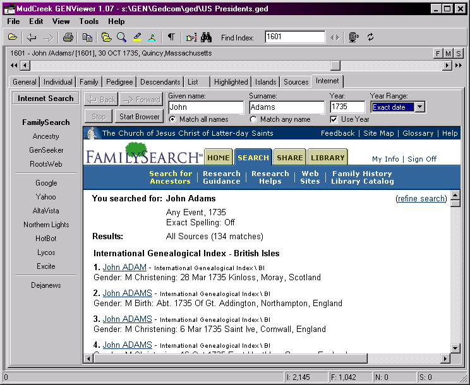
Task: Click the magnifying glass search icon
Action: click(121, 37)
